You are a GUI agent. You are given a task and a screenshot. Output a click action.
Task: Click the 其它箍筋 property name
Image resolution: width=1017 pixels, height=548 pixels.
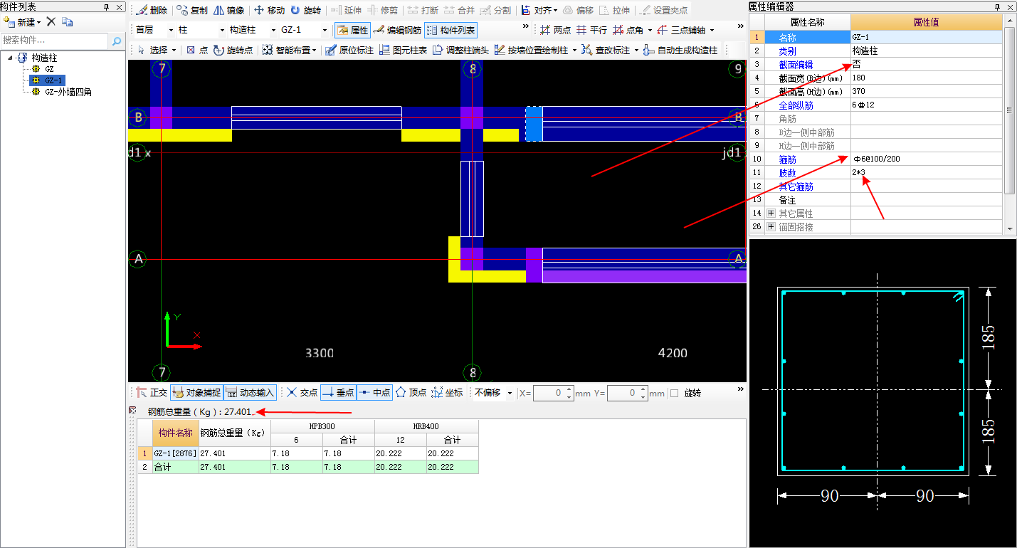coord(796,186)
